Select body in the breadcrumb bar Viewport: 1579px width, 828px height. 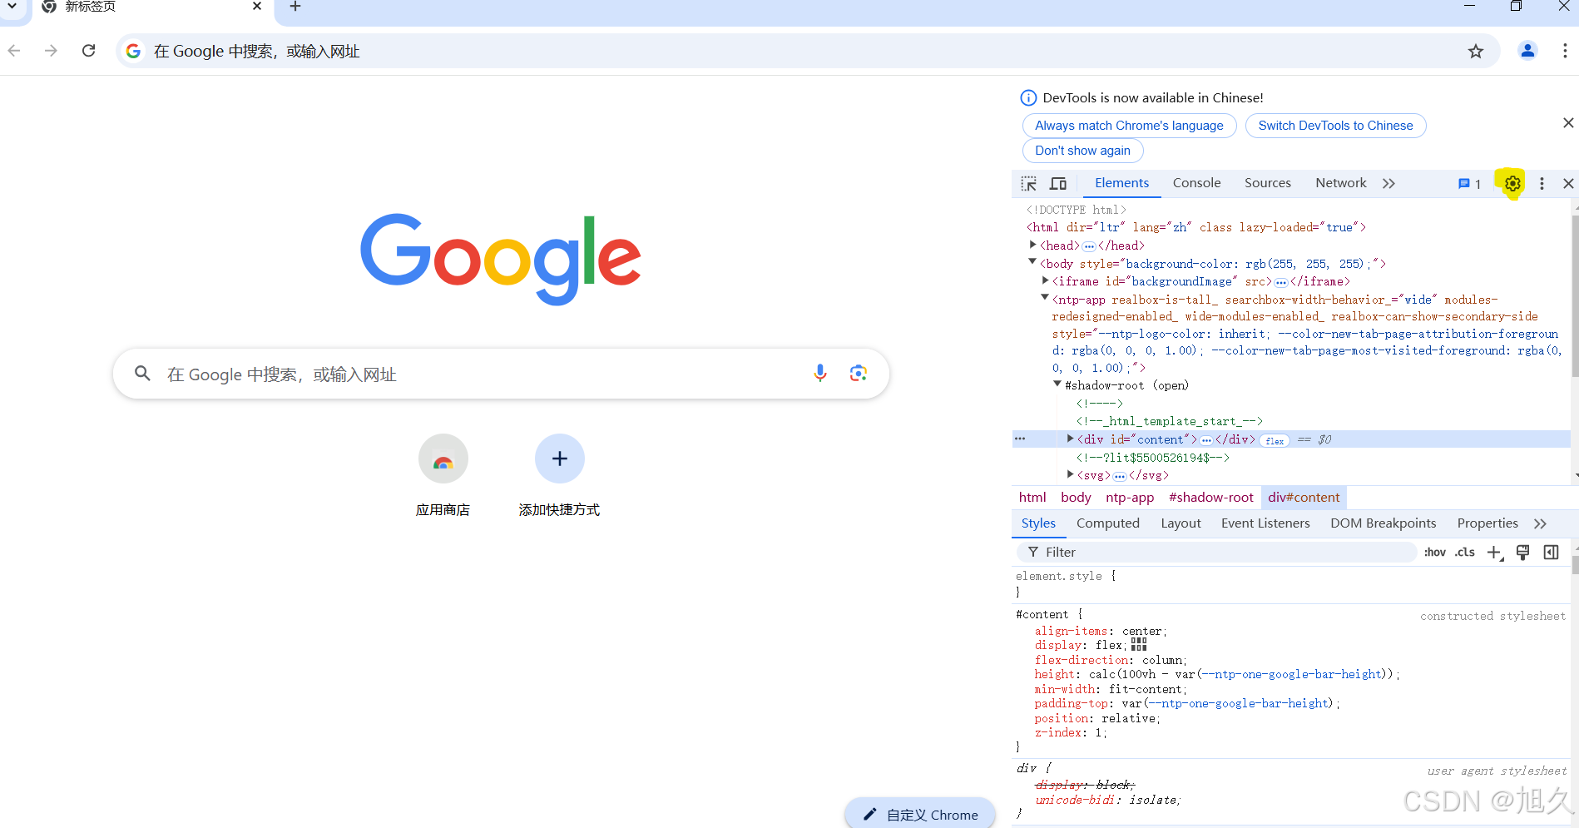point(1076,498)
